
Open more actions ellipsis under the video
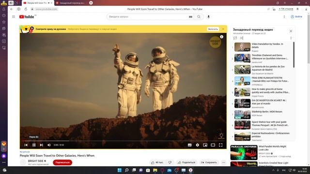click(223, 162)
